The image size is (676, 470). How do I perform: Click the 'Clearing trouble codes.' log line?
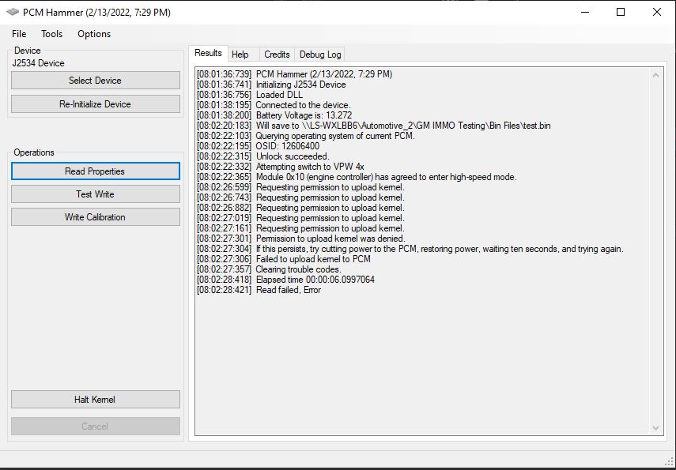[x=269, y=269]
